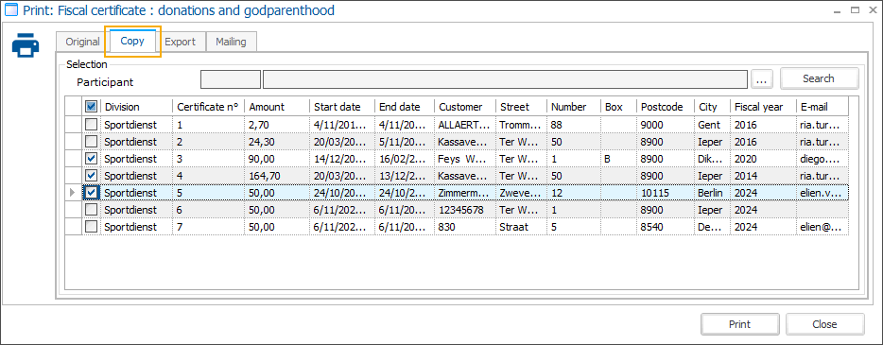Click the city cell Berlin
The image size is (883, 345).
click(713, 193)
